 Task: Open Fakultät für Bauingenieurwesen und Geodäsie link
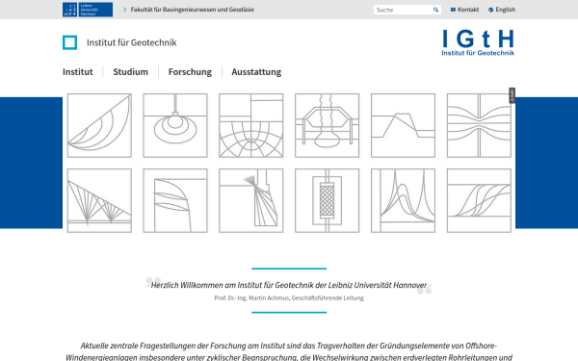pos(192,10)
